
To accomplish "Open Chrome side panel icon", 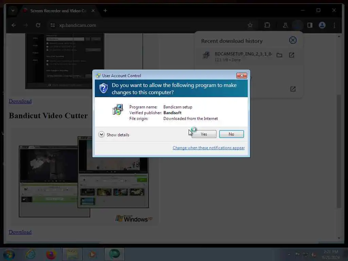I will [310, 25].
